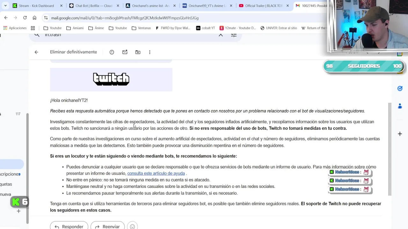
Task: Reload the current page
Action: [x=25, y=18]
